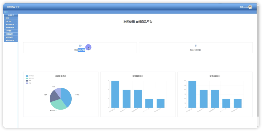Expand the 管理员管理 chevron
The width and height of the screenshot is (262, 131).
16,37
